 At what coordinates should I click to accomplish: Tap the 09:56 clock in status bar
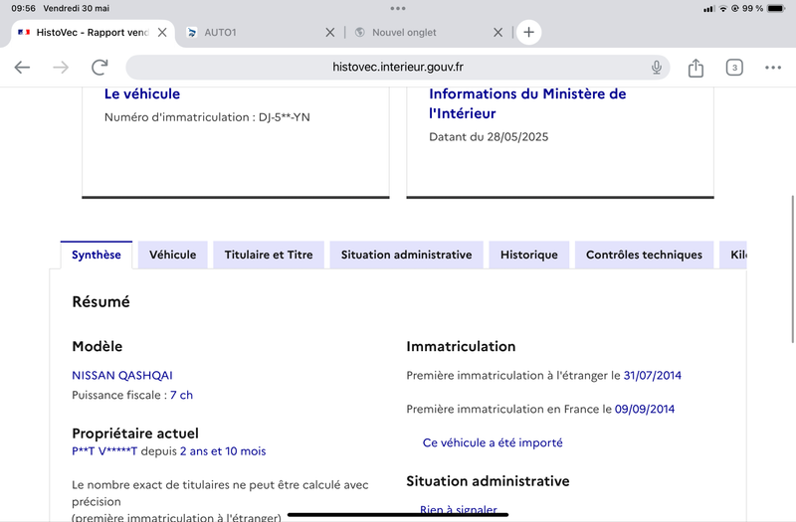pyautogui.click(x=23, y=8)
